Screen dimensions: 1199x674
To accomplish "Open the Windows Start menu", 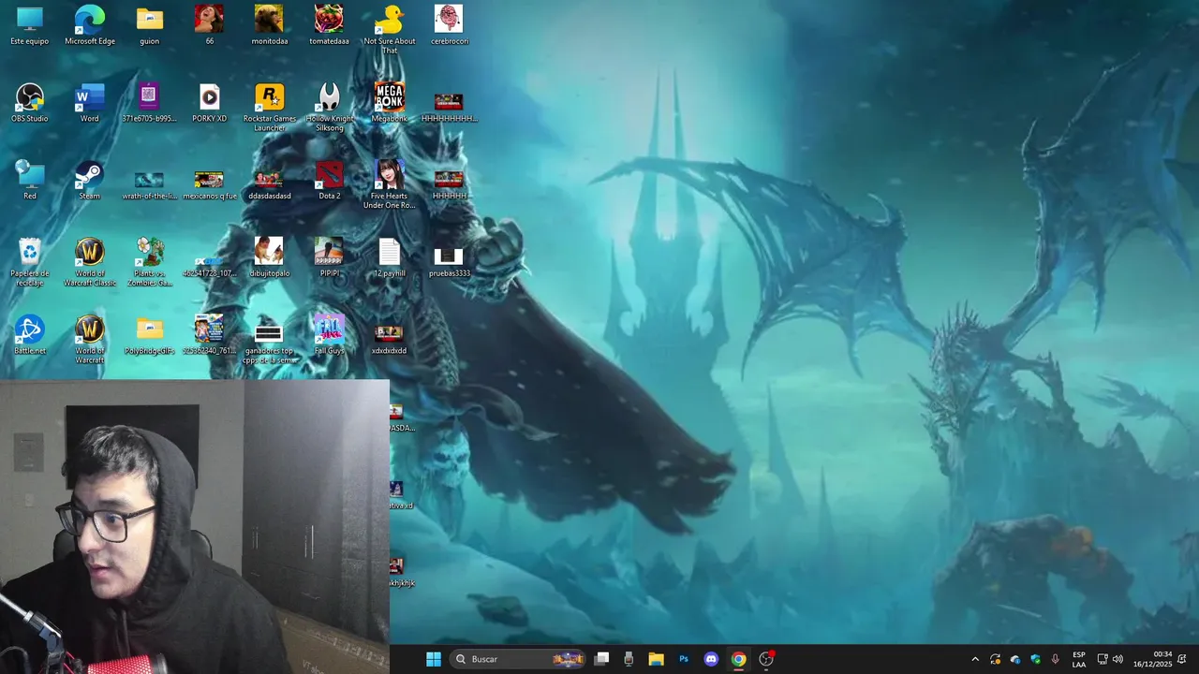I will (x=433, y=659).
